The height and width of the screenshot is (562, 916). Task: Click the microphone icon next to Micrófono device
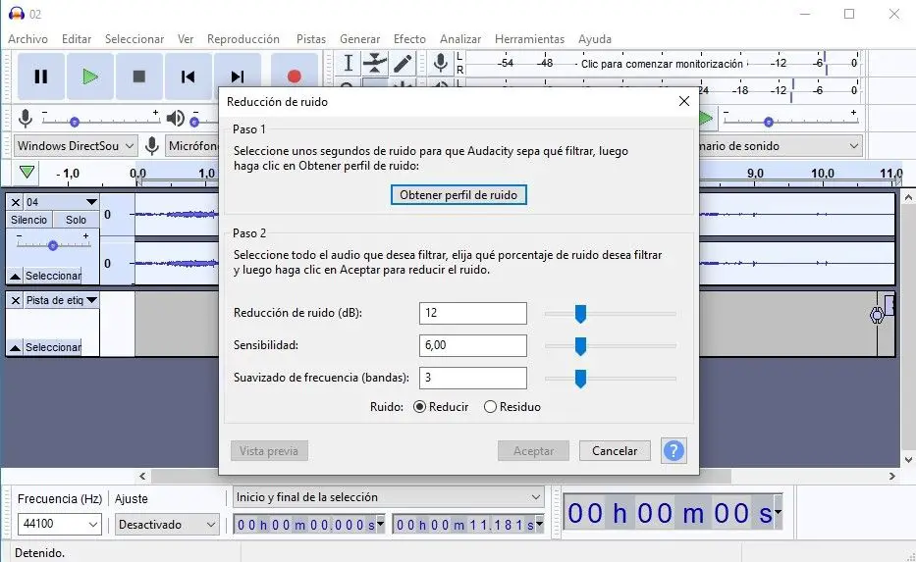152,146
